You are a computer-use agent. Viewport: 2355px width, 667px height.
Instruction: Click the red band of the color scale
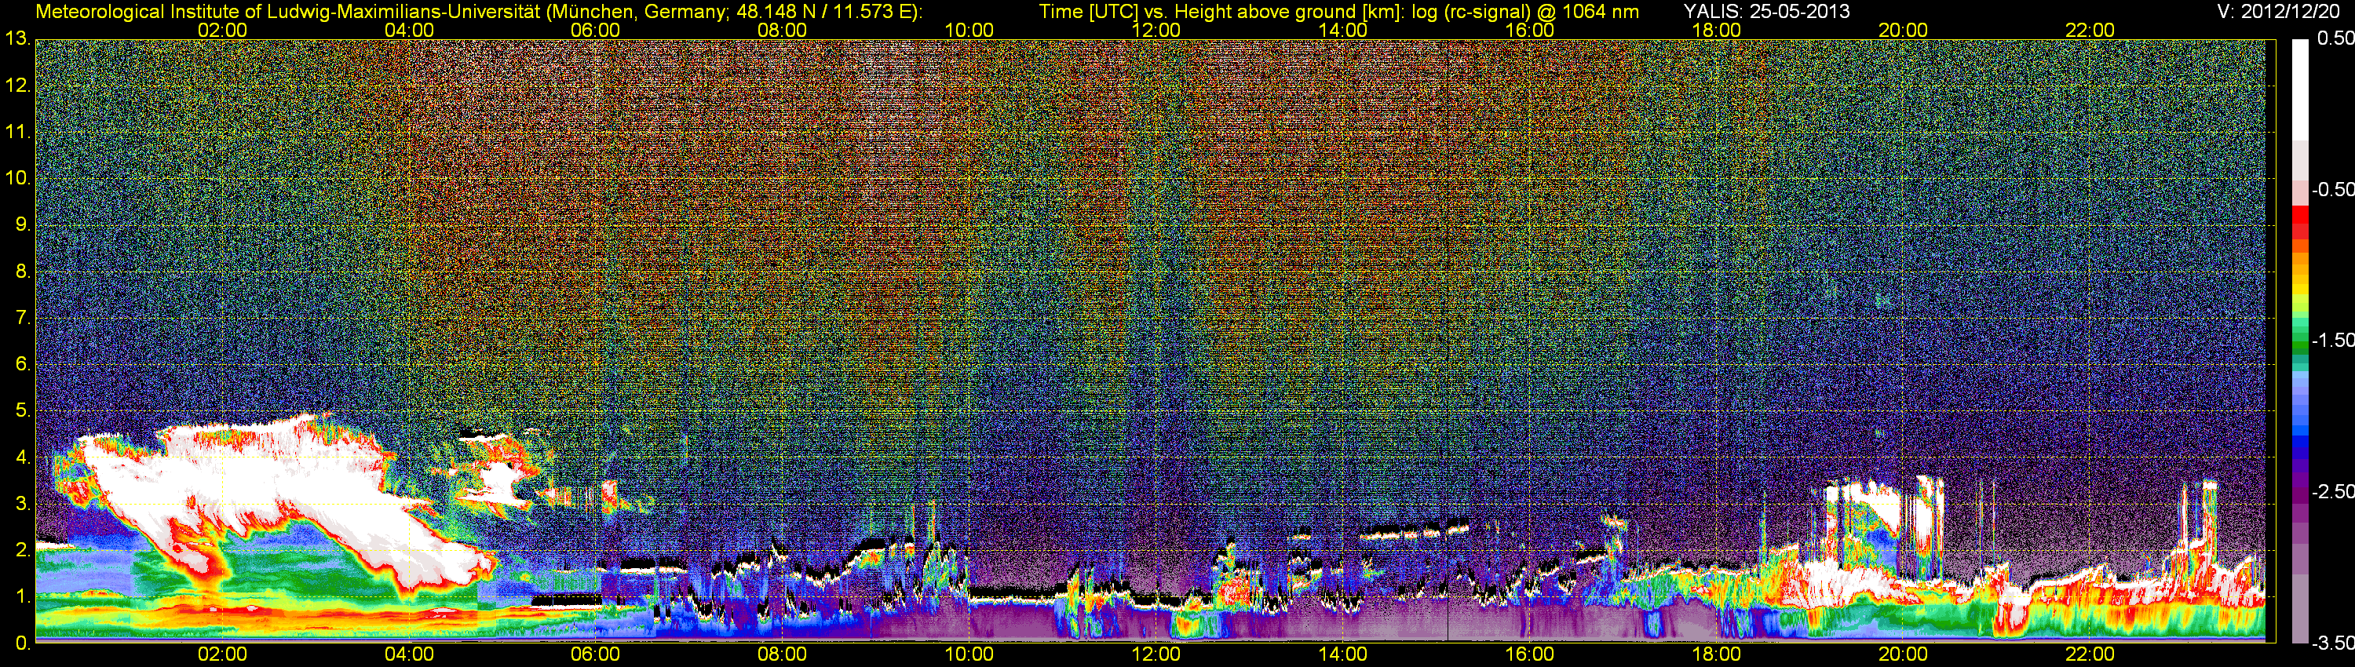(x=2300, y=222)
